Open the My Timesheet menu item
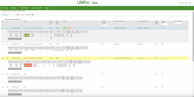The height and width of the screenshot is (97, 194). click(x=25, y=8)
